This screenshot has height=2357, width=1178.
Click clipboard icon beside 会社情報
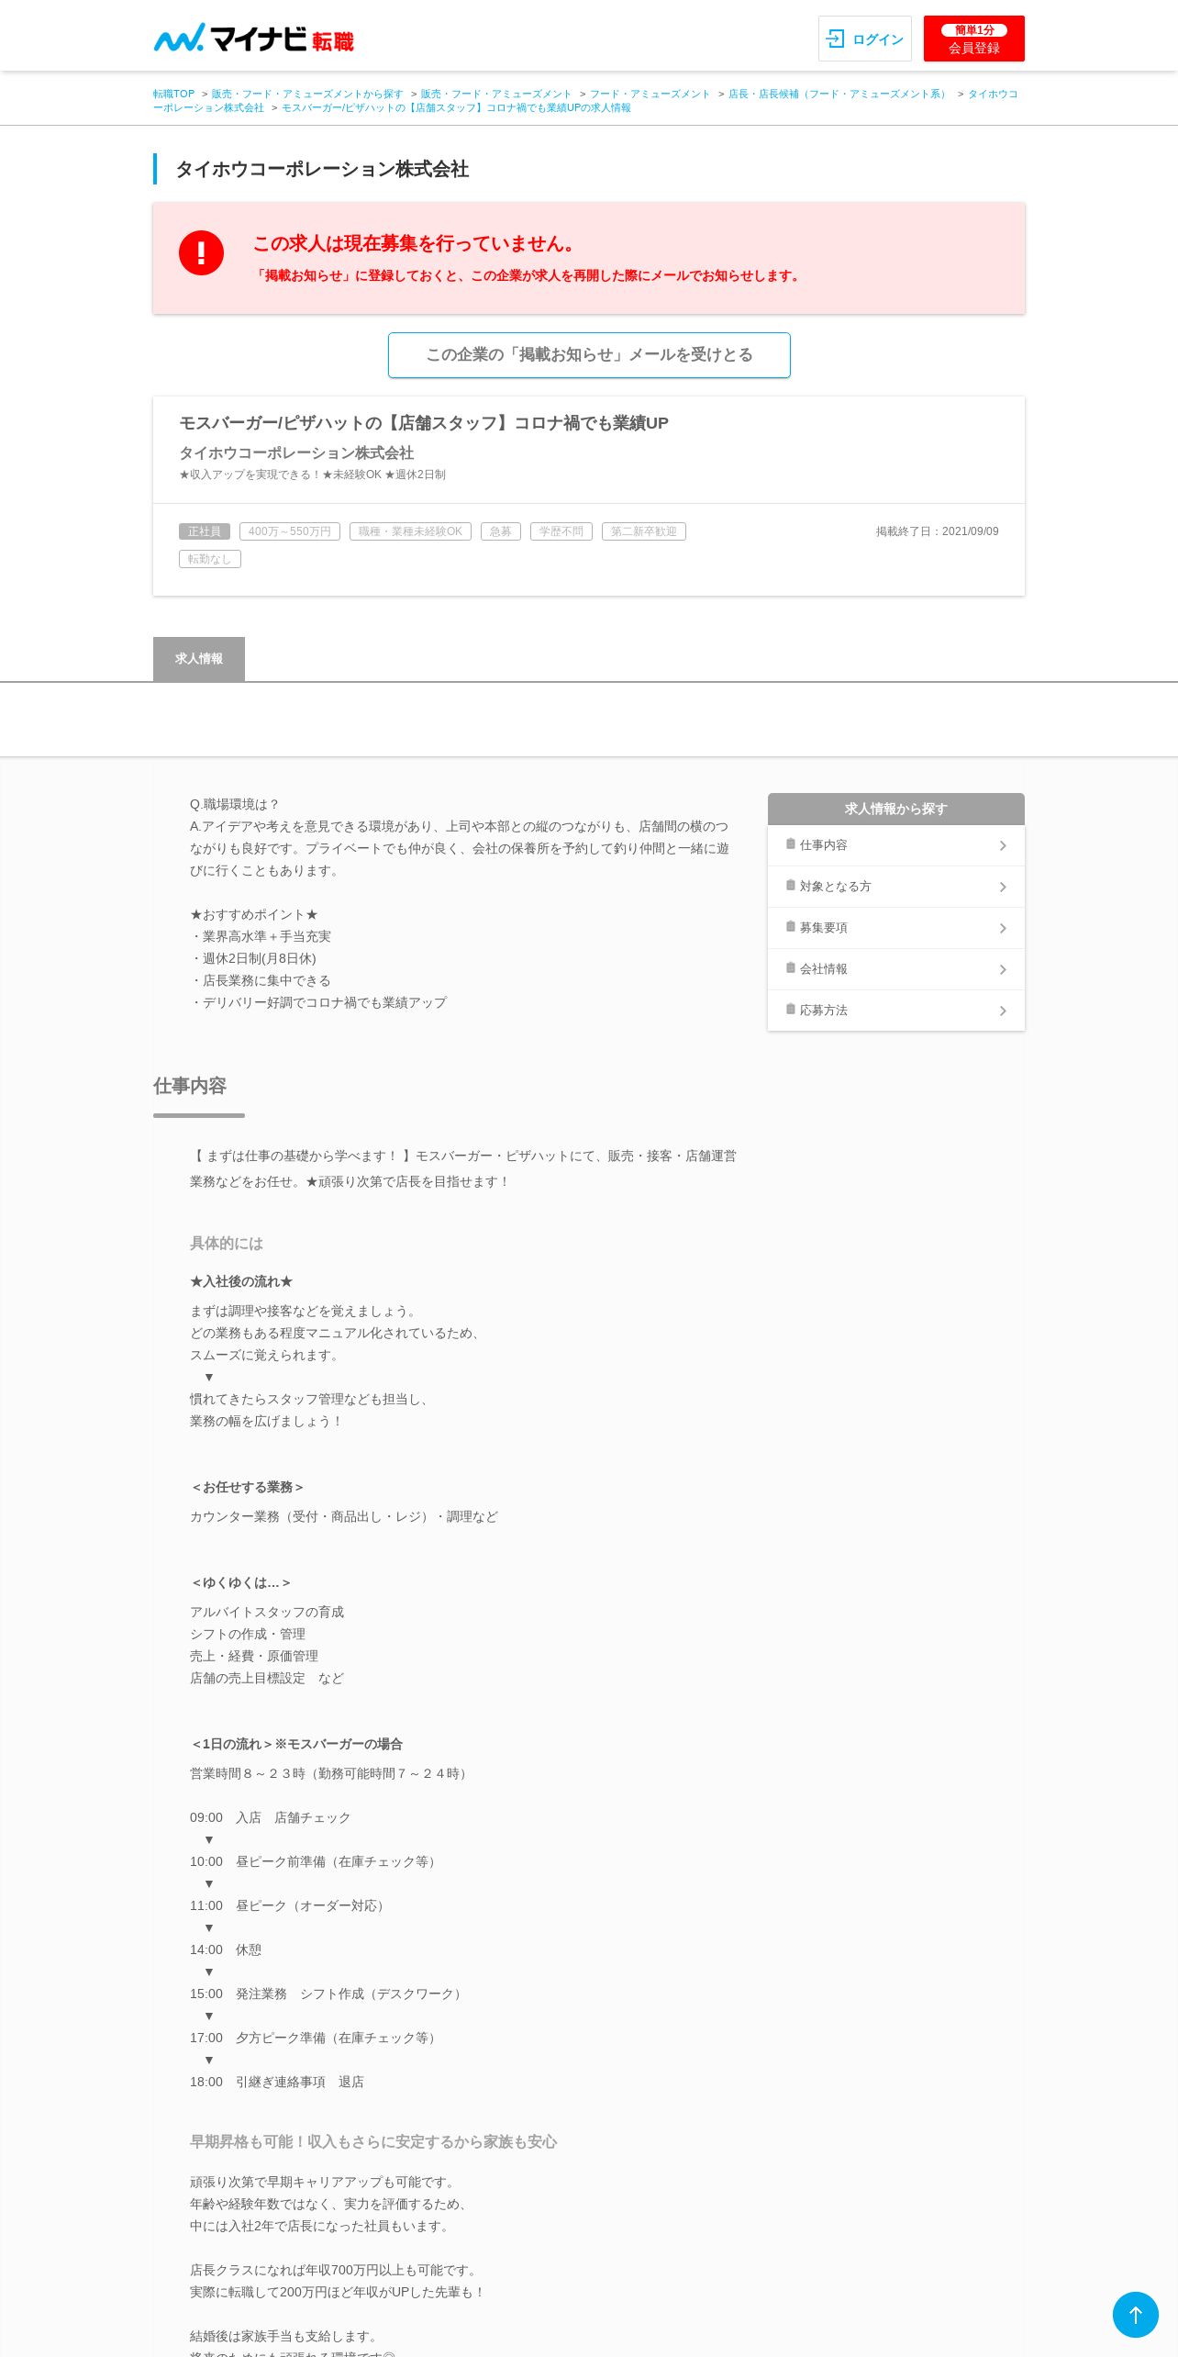point(790,967)
